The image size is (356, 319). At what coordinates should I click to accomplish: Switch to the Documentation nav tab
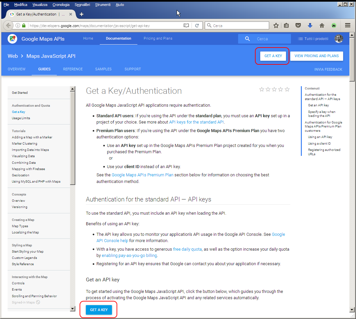(119, 38)
